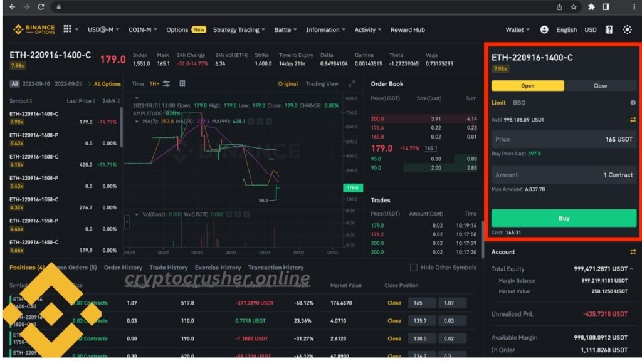This screenshot has height=361, width=642.
Task: Click the chart calculator icon
Action: [x=182, y=83]
